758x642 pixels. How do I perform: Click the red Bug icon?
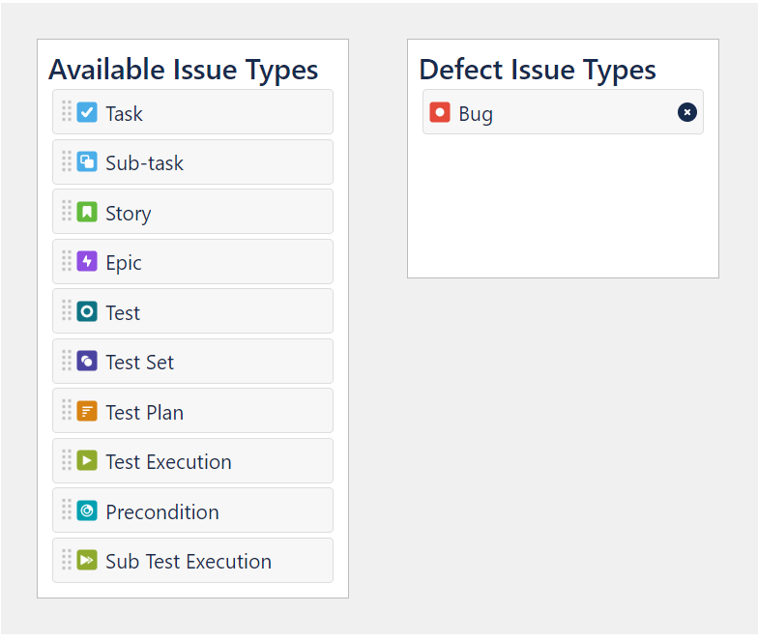[440, 112]
